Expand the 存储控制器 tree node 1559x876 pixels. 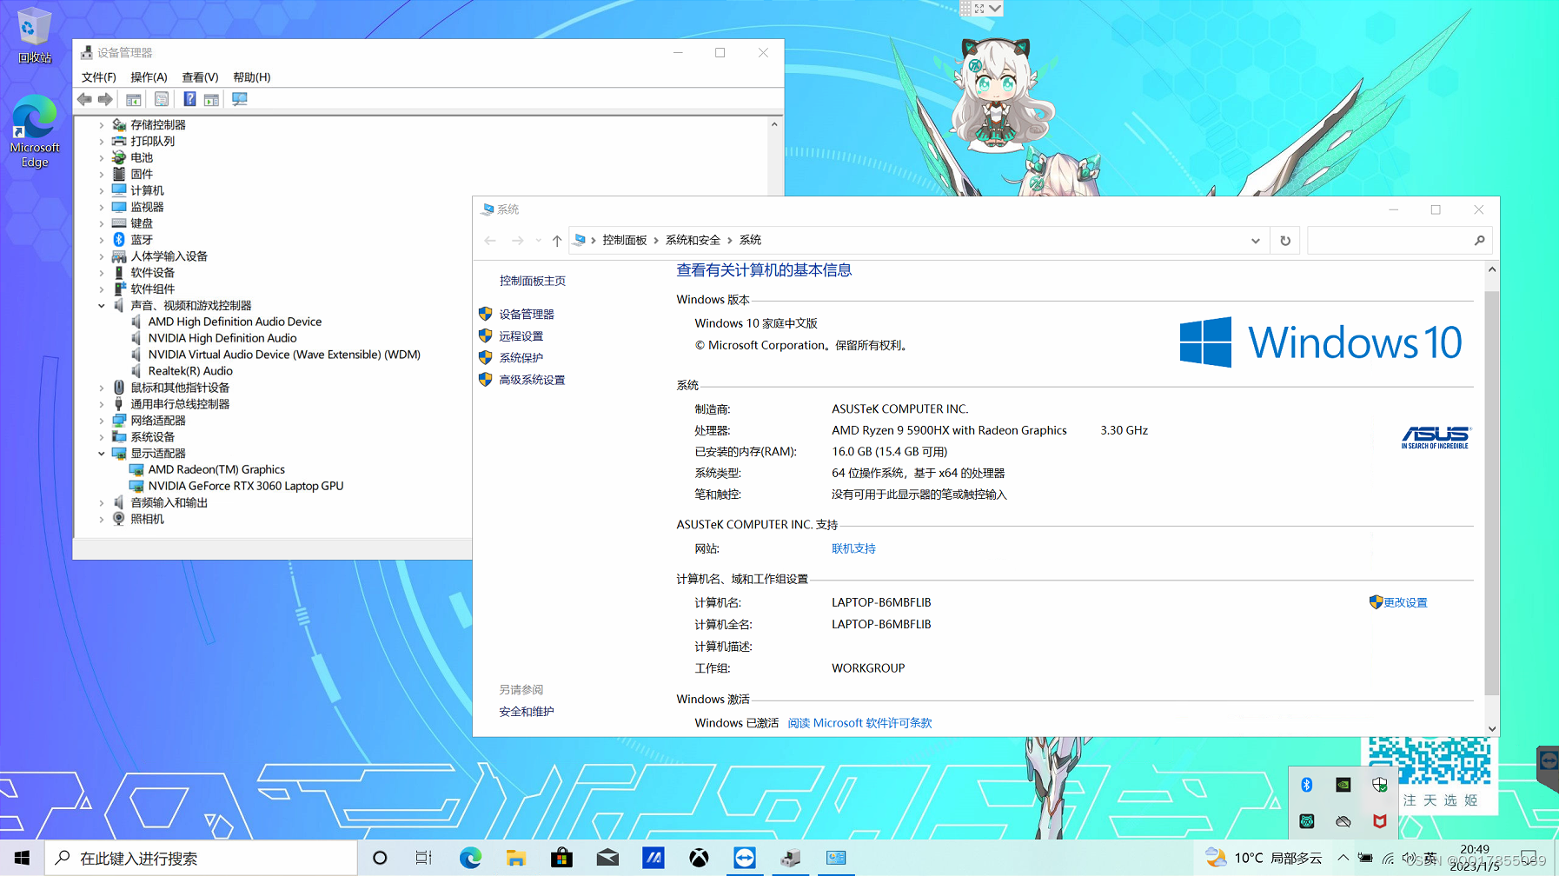tap(102, 125)
